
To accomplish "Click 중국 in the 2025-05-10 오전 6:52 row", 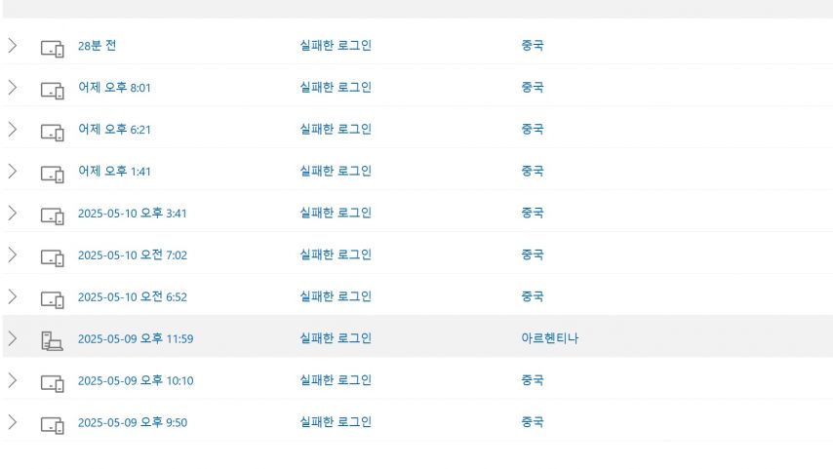I will [x=533, y=296].
